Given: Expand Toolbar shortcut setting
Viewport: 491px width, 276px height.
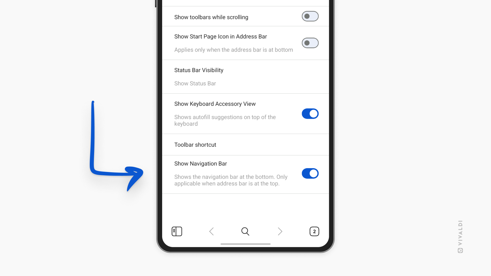Looking at the screenshot, I should 245,145.
